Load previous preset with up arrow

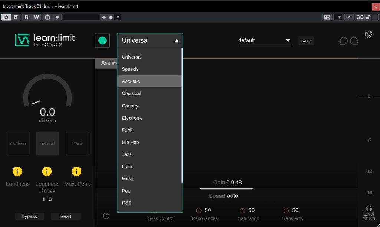pos(104,17)
